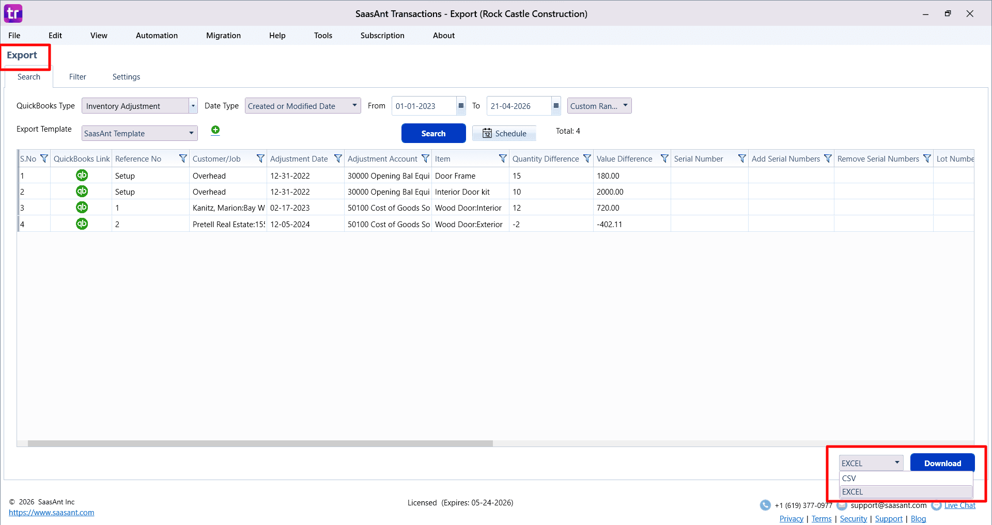Open the Tools menu
The image size is (992, 525).
(x=323, y=36)
